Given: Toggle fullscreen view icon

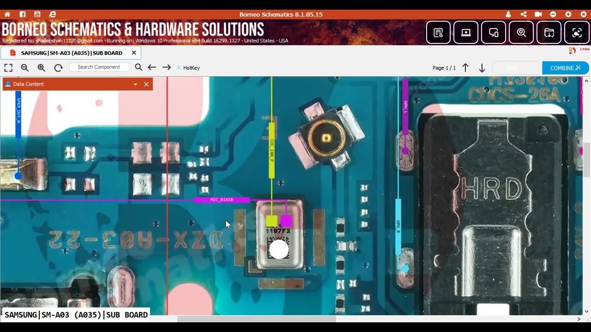Looking at the screenshot, I should click(8, 68).
